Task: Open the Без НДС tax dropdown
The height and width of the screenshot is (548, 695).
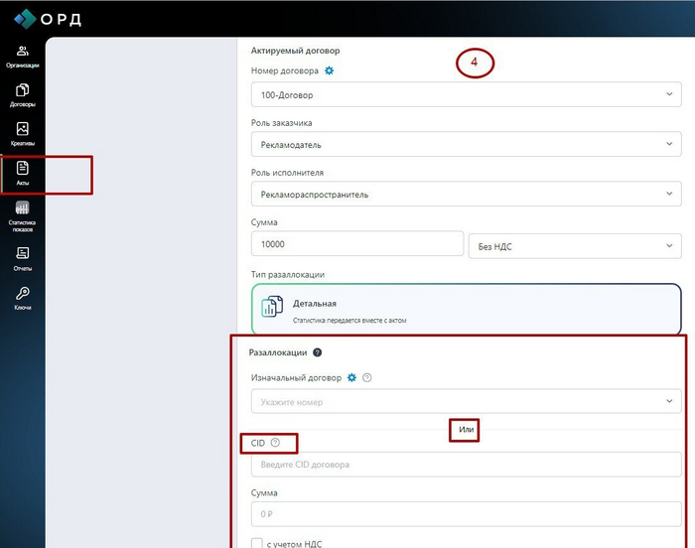Action: point(574,244)
